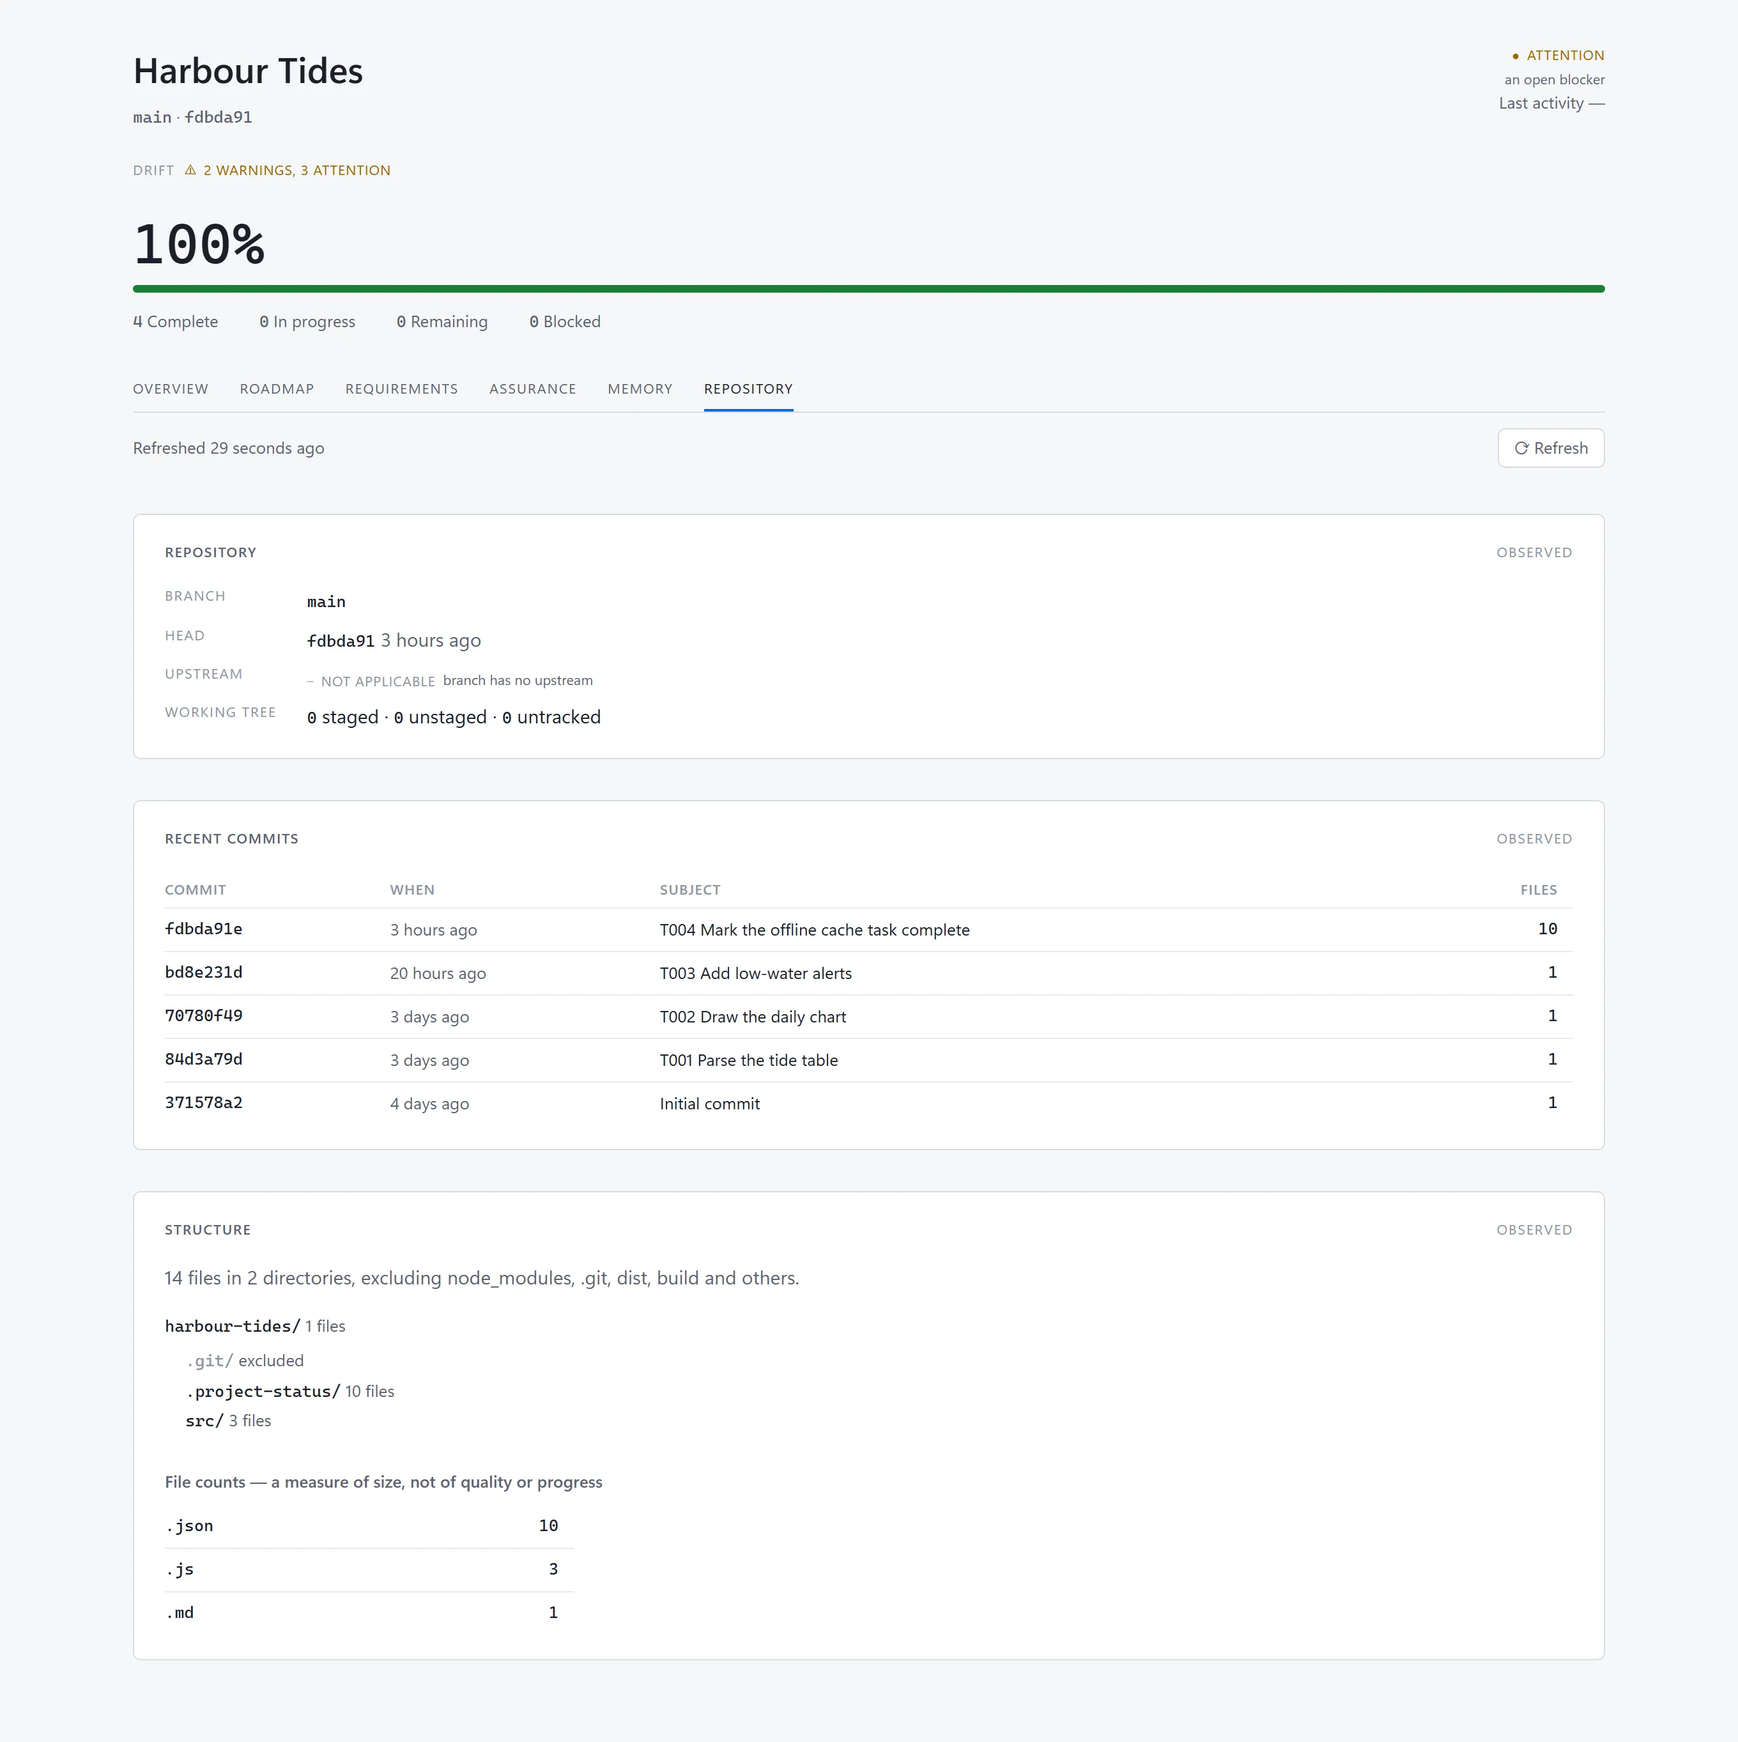Screen dimensions: 1738x1742
Task: Click subject 'T001 Parse the tide table'
Action: (x=748, y=1060)
